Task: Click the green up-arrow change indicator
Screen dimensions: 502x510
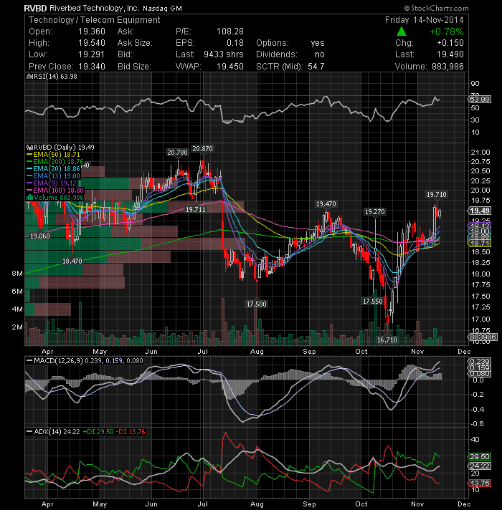Action: click(402, 32)
